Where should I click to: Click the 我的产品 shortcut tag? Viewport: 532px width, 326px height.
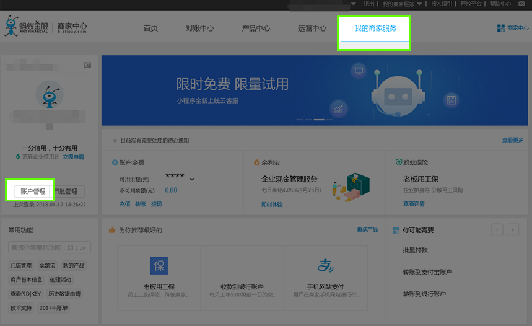[73, 265]
